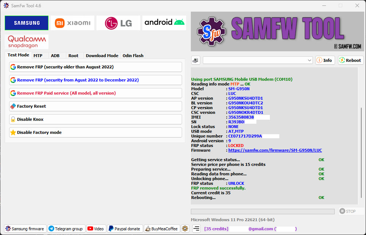Click Remove FRP older than August 2022
This screenshot has width=366, height=235.
95,67
